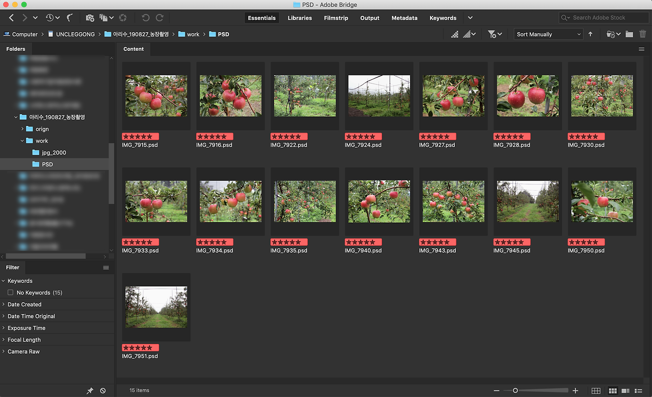This screenshot has width=652, height=397.
Task: Select jpg_2000 folder in tree
Action: pos(54,152)
